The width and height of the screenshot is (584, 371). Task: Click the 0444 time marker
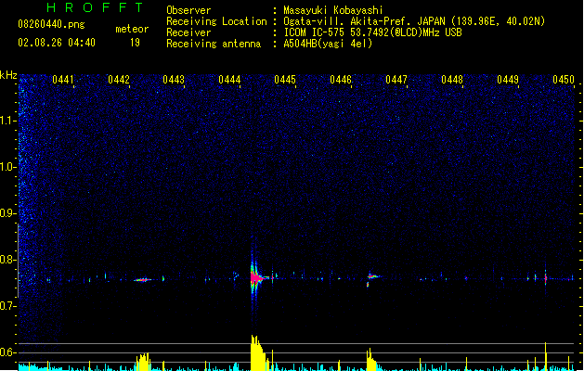coord(229,80)
